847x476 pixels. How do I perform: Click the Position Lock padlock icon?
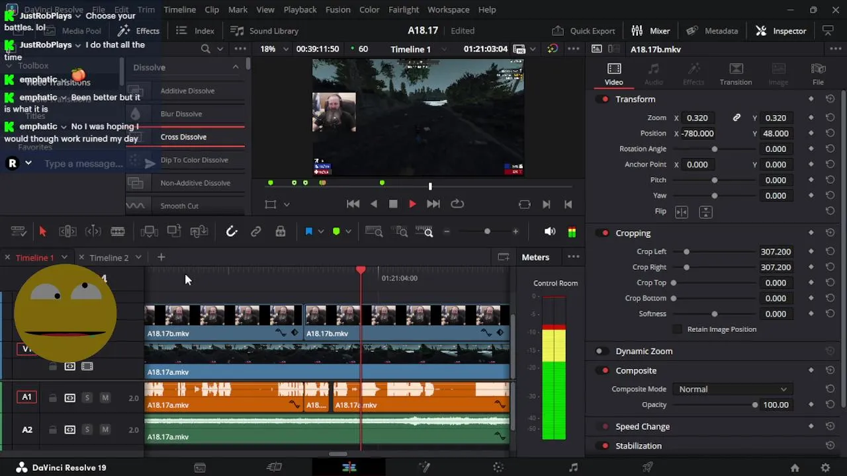(x=281, y=231)
